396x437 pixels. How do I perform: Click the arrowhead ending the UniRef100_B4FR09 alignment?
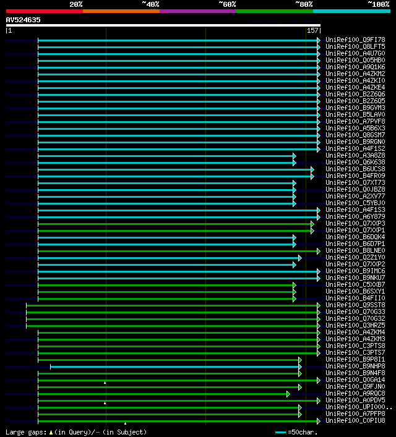pyautogui.click(x=312, y=176)
